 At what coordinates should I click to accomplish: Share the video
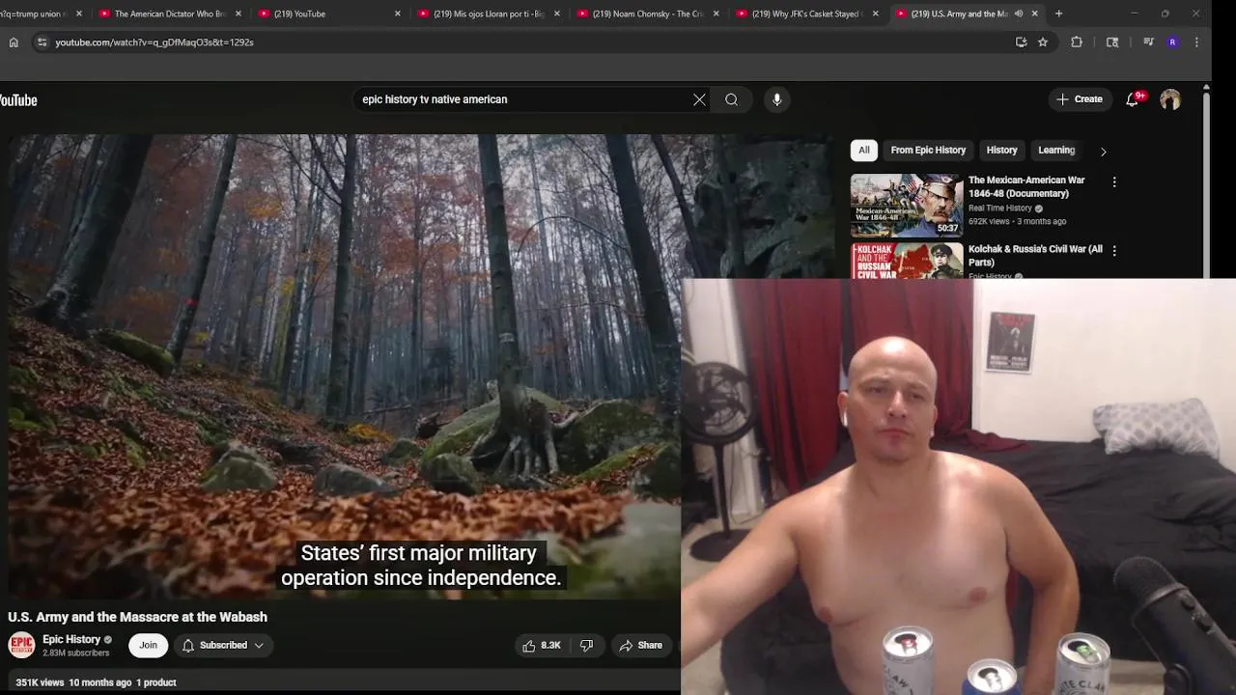click(x=641, y=646)
